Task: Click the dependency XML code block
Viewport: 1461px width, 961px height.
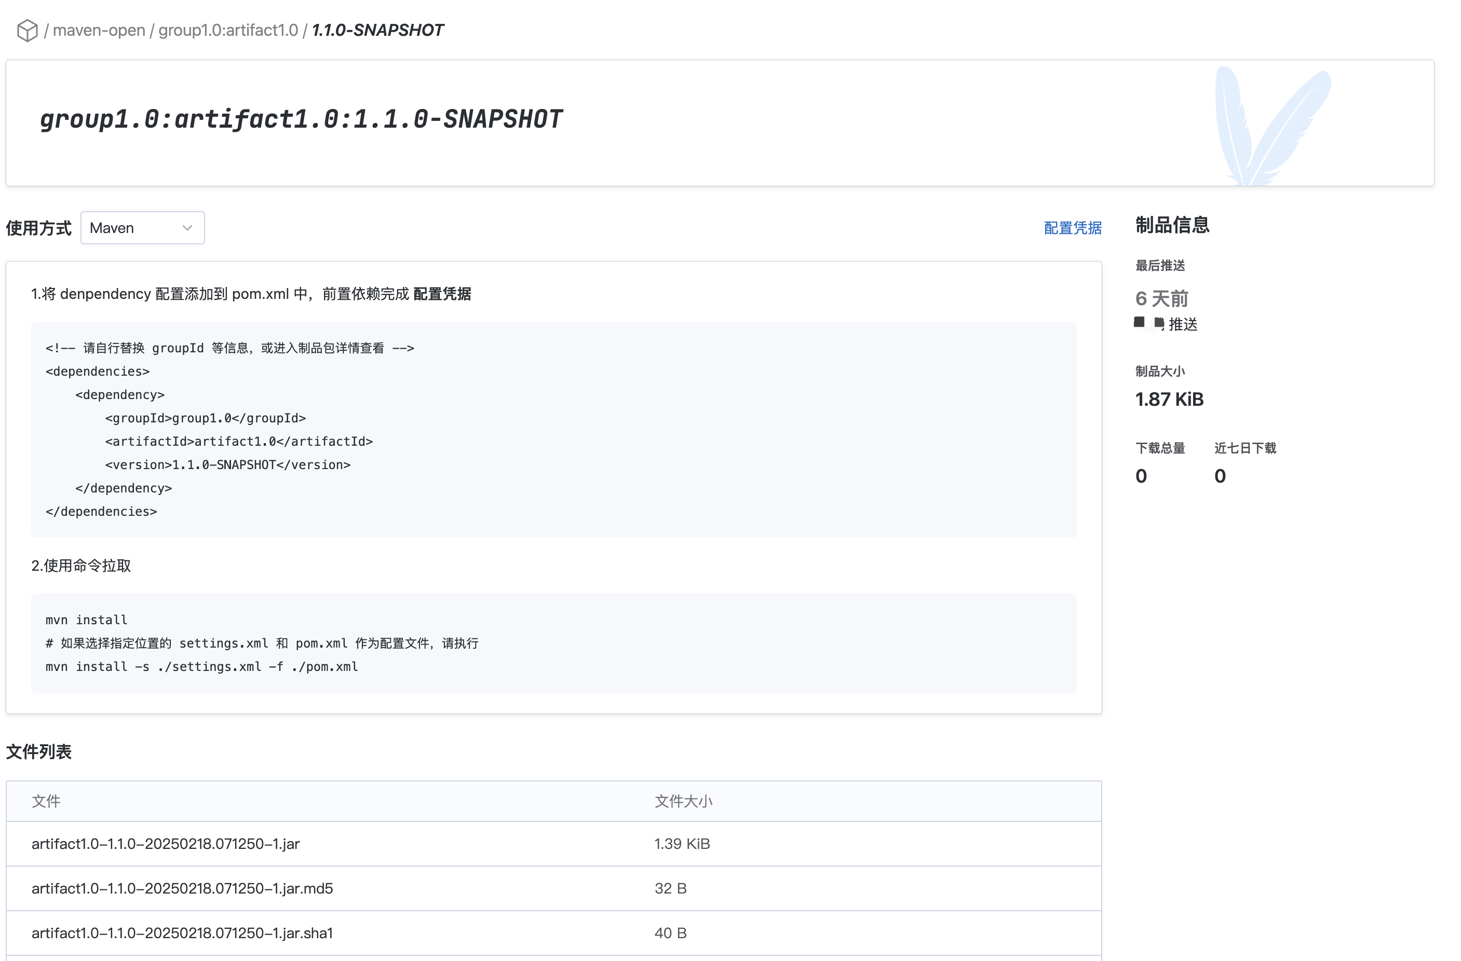Action: click(x=552, y=429)
